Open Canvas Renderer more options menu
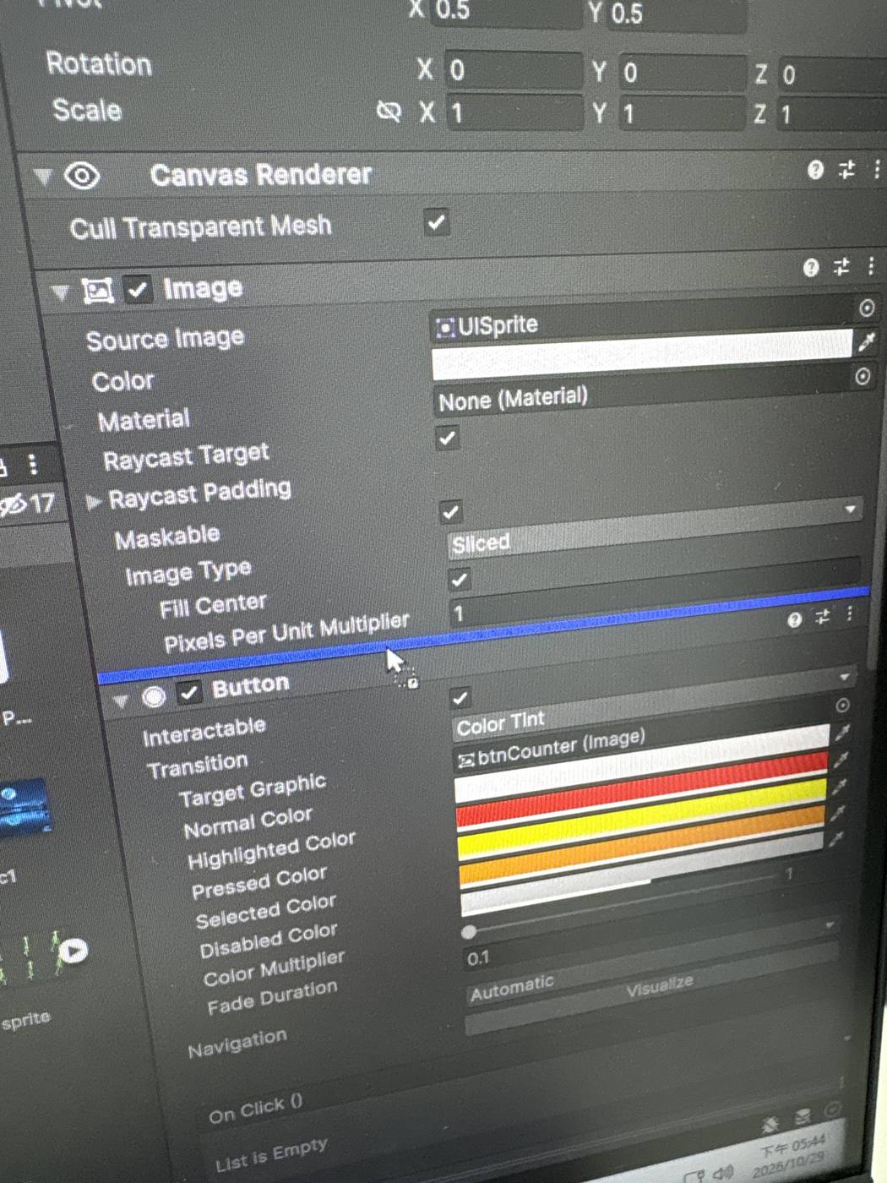887x1183 pixels. point(877,170)
